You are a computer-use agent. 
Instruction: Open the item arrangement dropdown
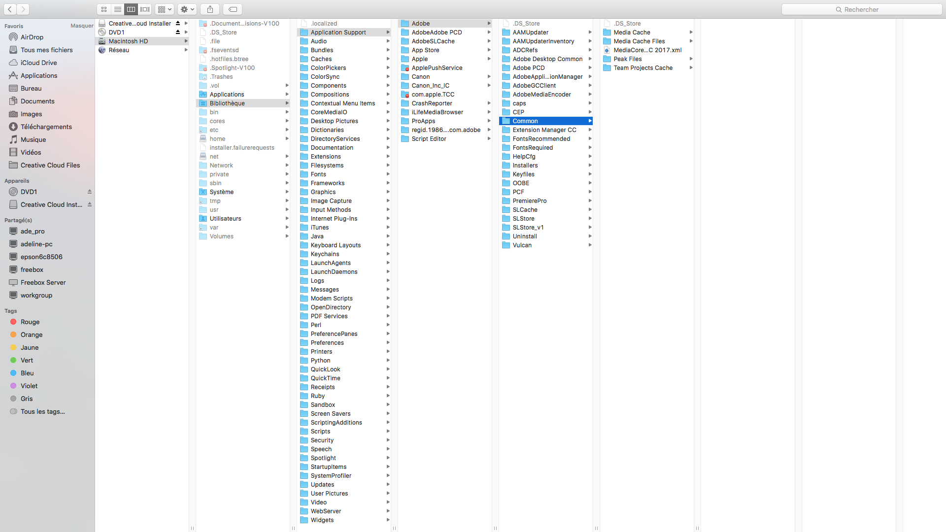(x=165, y=9)
